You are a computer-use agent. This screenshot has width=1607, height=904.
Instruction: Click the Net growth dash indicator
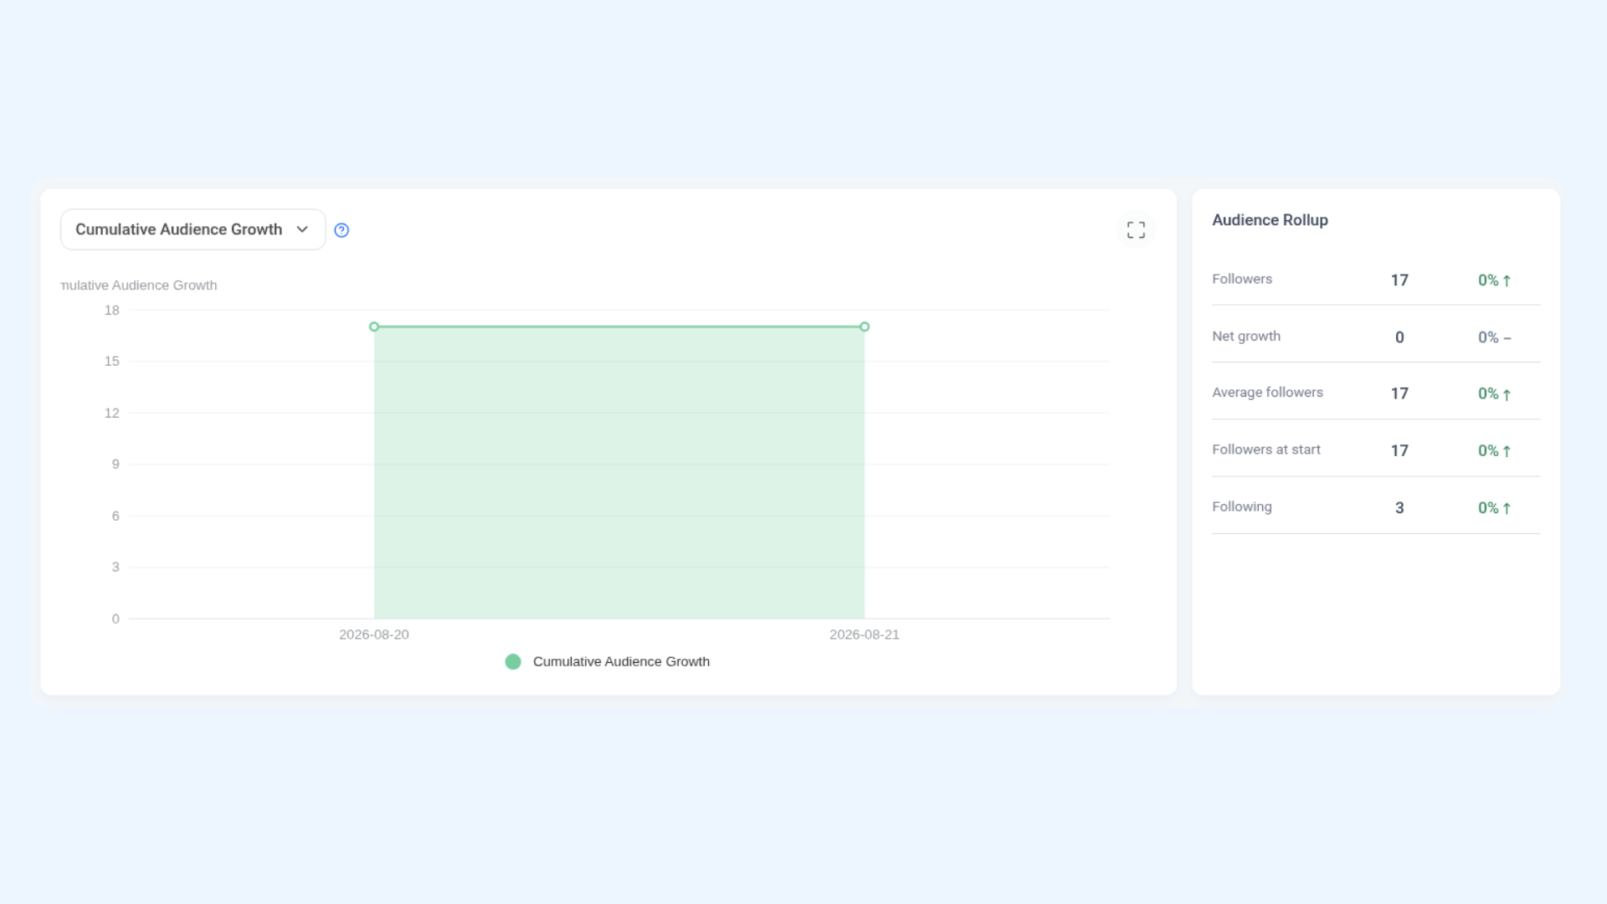[x=1507, y=338]
